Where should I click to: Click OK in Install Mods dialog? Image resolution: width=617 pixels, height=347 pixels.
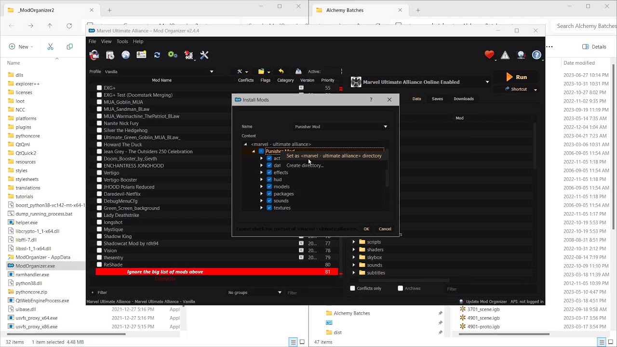click(366, 229)
